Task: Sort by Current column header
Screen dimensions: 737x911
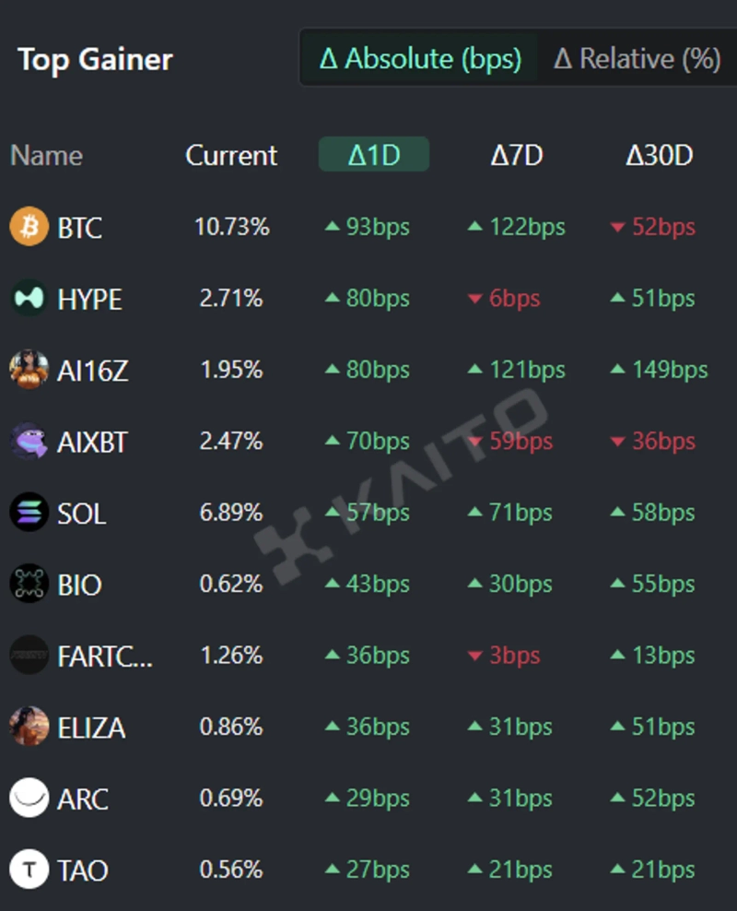Action: click(x=231, y=155)
